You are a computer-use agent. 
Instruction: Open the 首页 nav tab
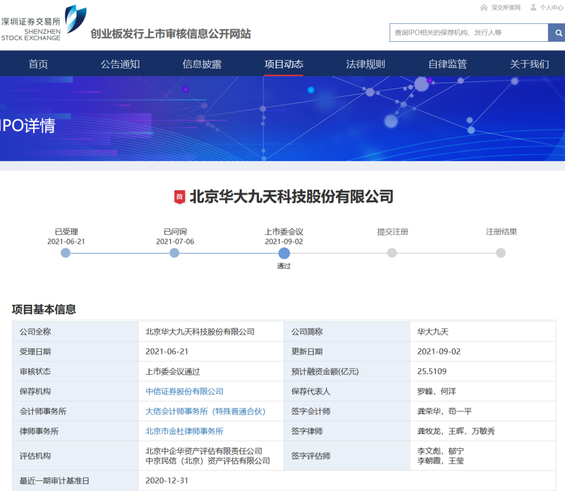[x=38, y=64]
